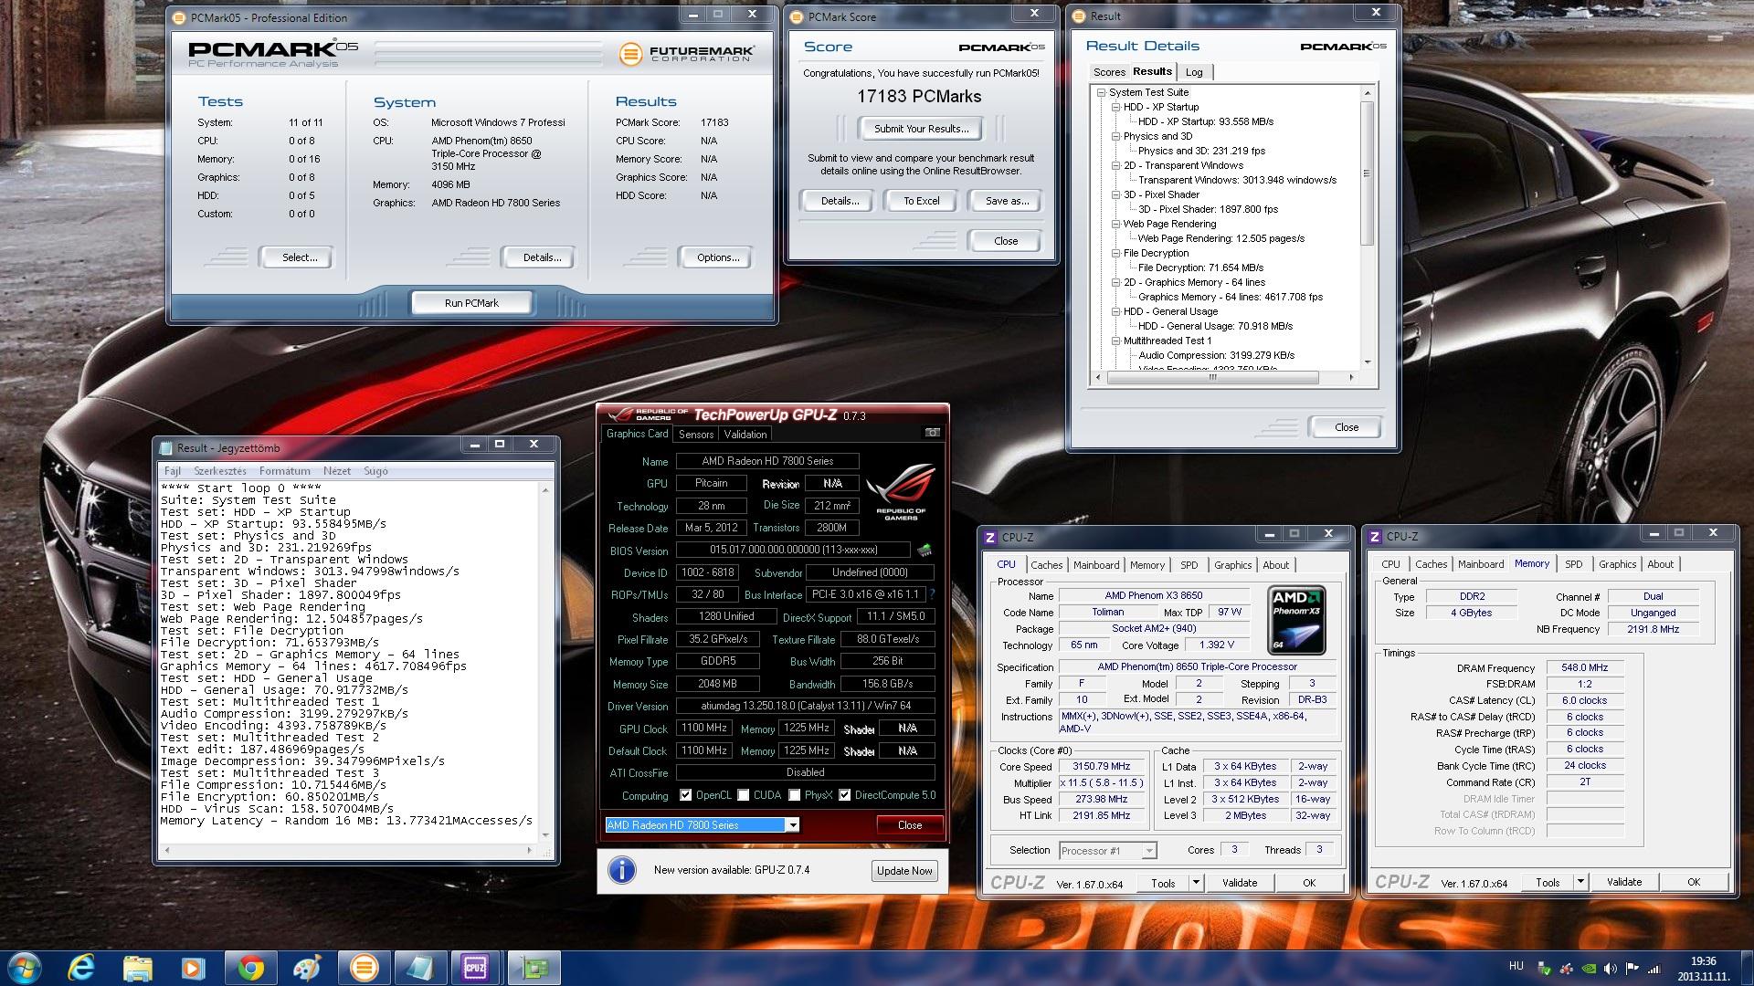Open Notepad's Formátum menu
This screenshot has width=1754, height=986.
(285, 471)
